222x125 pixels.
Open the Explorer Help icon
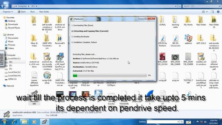218,12
